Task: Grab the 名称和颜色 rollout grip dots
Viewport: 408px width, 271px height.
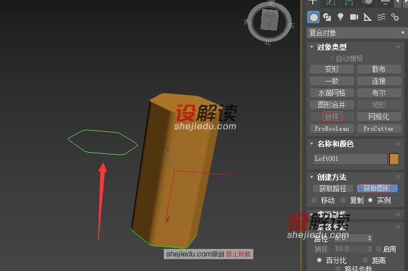Action: pyautogui.click(x=398, y=144)
